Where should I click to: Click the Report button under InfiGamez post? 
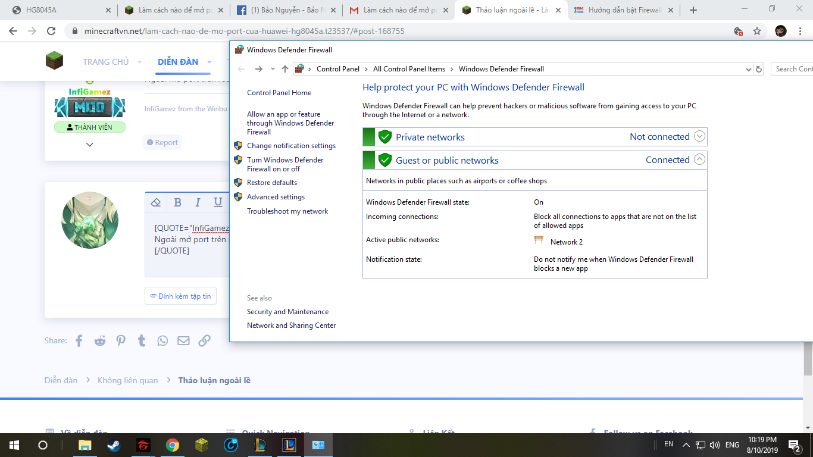[x=162, y=142]
